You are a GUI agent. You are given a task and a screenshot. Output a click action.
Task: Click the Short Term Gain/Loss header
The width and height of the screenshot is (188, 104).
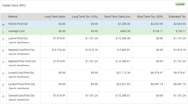[117, 17]
